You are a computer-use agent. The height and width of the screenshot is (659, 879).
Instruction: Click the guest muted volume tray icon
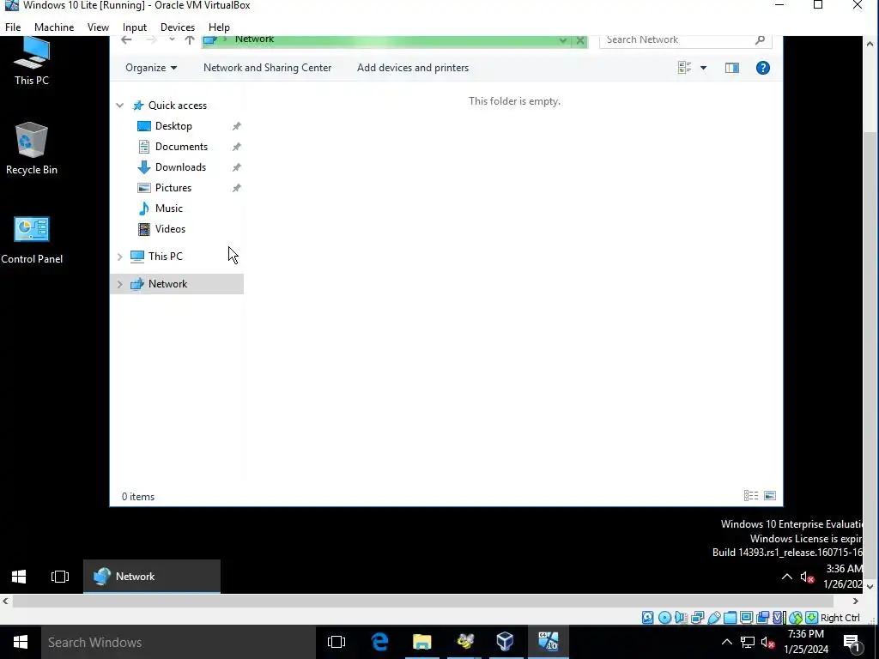pyautogui.click(x=807, y=577)
